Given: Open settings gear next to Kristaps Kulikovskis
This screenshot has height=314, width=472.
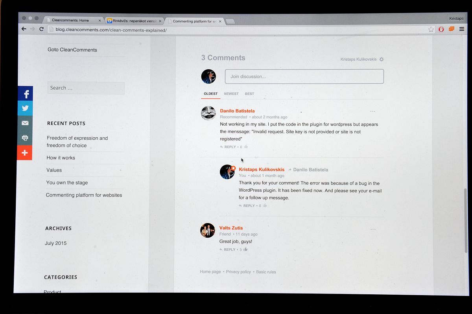Looking at the screenshot, I should click(382, 59).
